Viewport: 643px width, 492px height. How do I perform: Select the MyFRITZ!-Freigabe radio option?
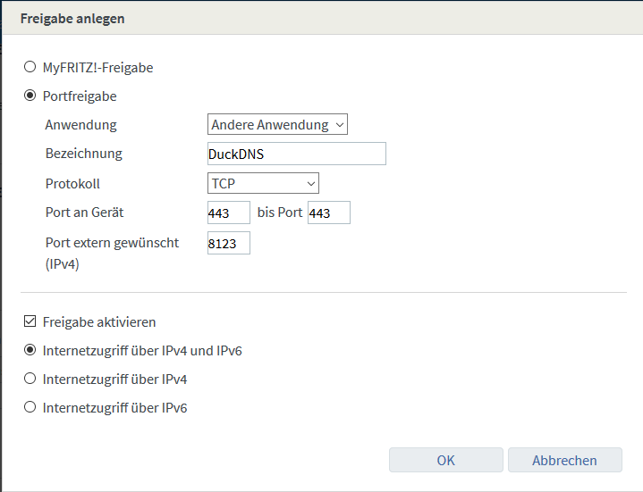coord(30,67)
